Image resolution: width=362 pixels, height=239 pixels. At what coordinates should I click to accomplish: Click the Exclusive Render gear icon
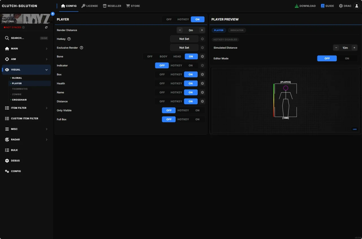(x=202, y=48)
